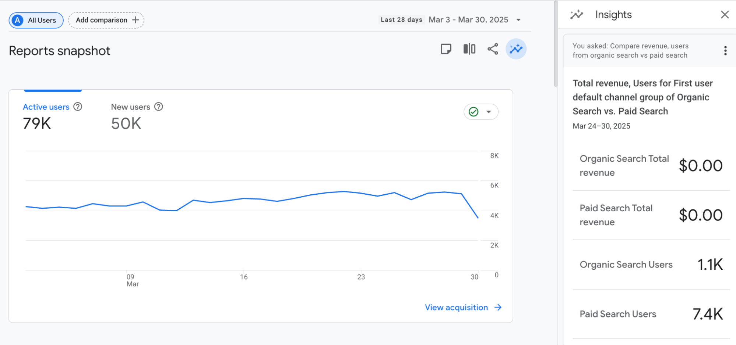Toggle the Insights sparkle button

coord(516,49)
